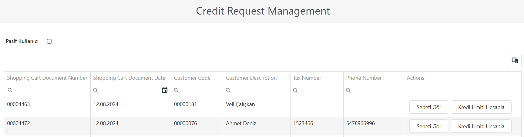The height and width of the screenshot is (137, 524).
Task: Click search icon under Phone Number
Action: click(348, 90)
